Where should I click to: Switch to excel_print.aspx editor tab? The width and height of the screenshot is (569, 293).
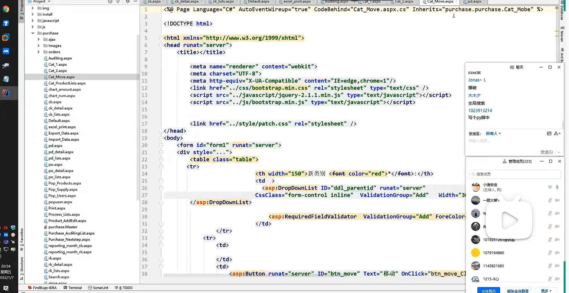click(297, 2)
